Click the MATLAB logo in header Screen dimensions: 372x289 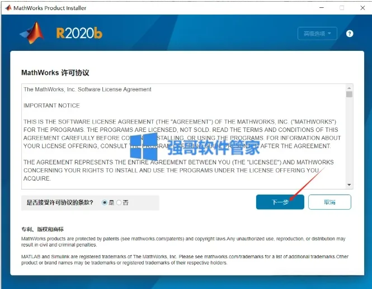tap(32, 33)
